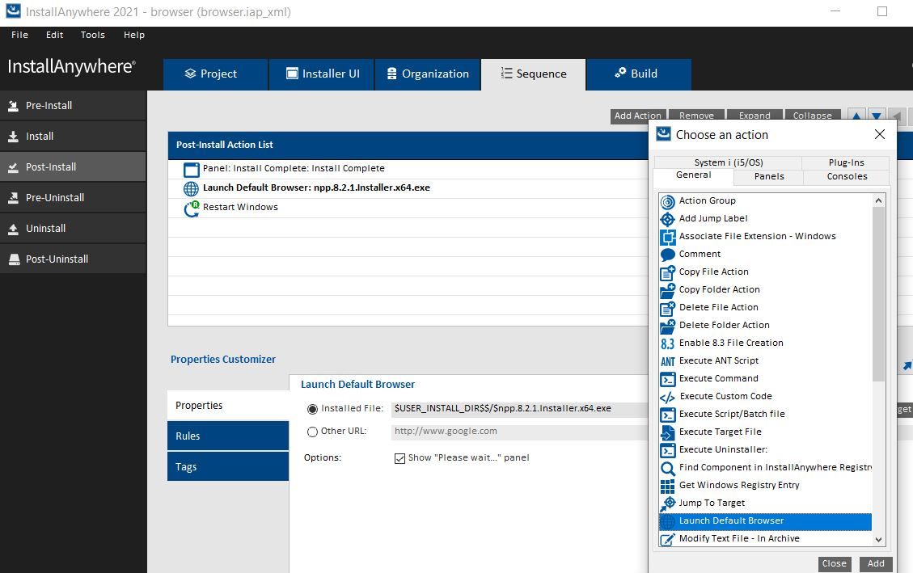Switch to the Organization tab
This screenshot has height=573, width=913.
tap(427, 74)
